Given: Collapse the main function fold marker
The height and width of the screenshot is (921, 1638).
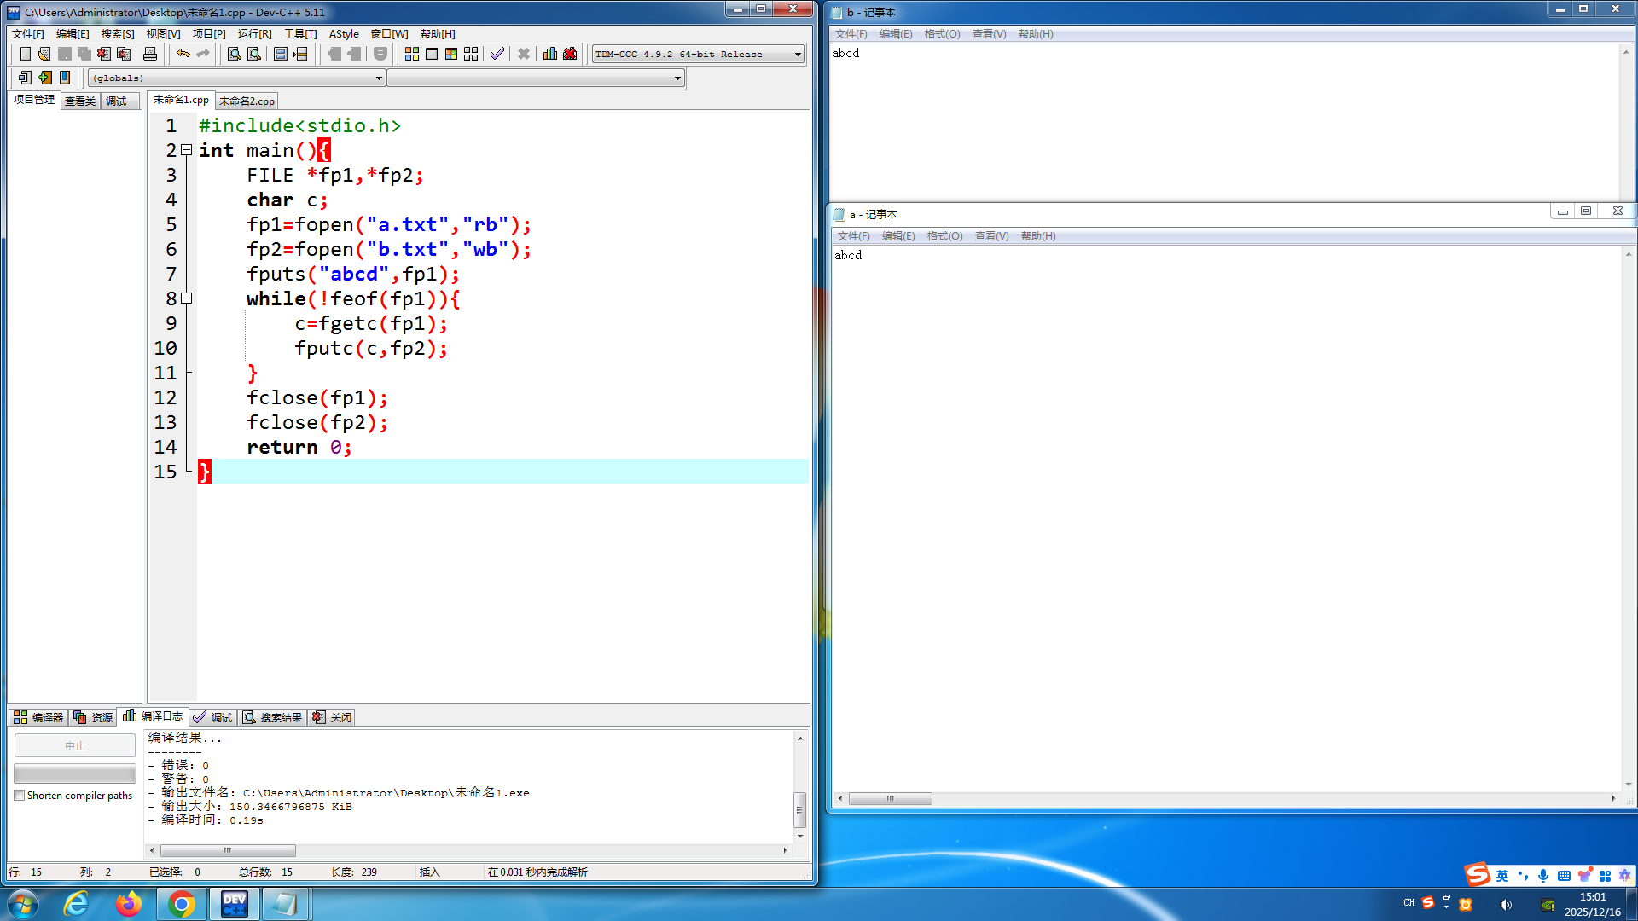Looking at the screenshot, I should (187, 150).
